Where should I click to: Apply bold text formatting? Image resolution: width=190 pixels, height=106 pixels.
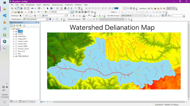(74, 16)
